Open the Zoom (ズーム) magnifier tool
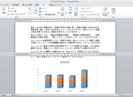 pos(30,11)
